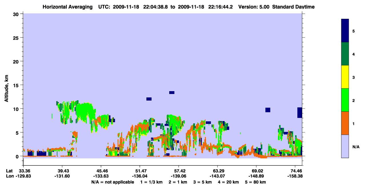
Task: Click longitude value -143.07
Action: (x=217, y=176)
